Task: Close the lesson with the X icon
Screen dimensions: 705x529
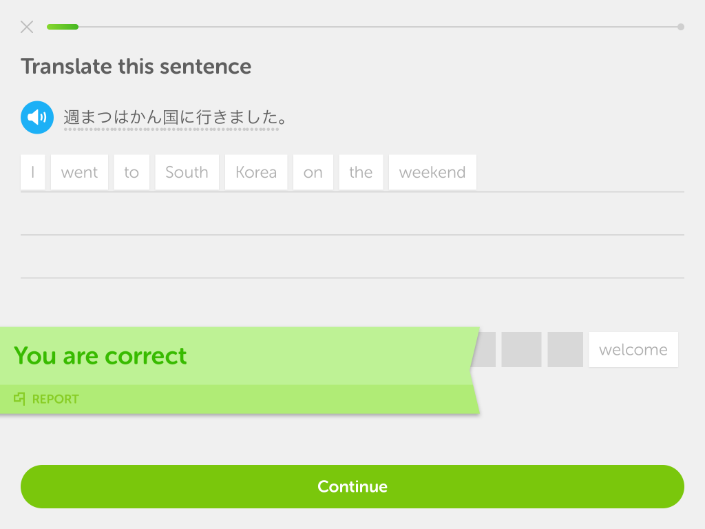Action: pos(27,27)
